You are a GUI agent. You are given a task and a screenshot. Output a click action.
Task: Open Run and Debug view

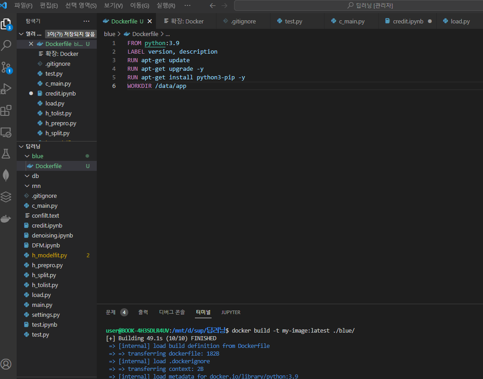[6, 89]
